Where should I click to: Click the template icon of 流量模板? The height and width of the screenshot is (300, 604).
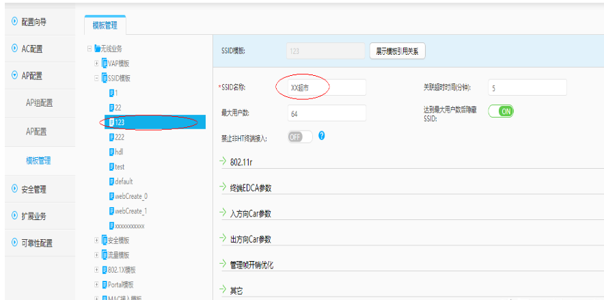point(105,255)
